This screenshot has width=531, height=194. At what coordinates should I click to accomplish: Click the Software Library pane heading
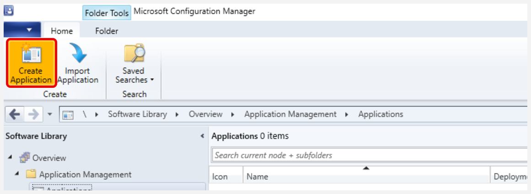click(36, 136)
